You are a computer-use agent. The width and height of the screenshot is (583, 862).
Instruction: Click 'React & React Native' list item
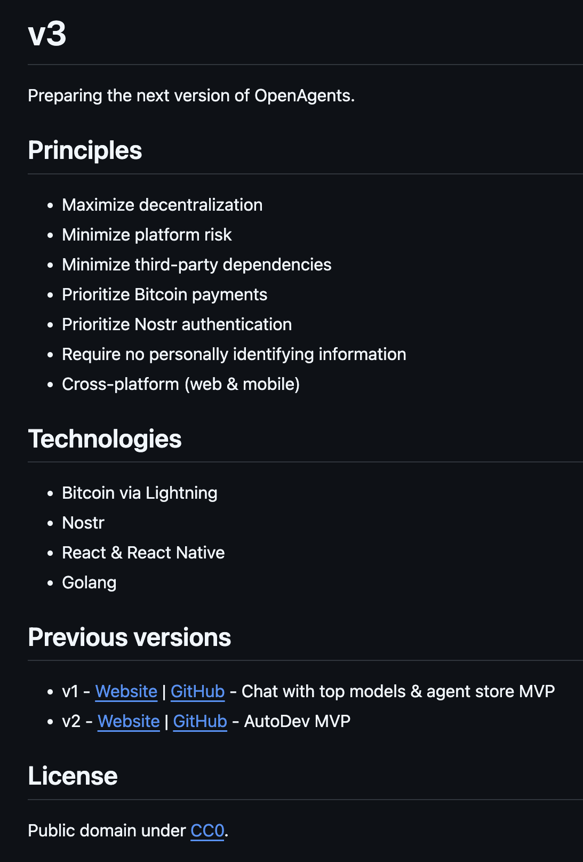click(x=143, y=553)
